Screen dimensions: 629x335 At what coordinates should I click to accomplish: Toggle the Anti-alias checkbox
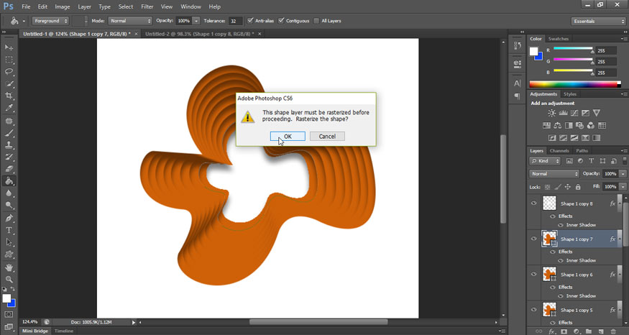click(x=250, y=20)
